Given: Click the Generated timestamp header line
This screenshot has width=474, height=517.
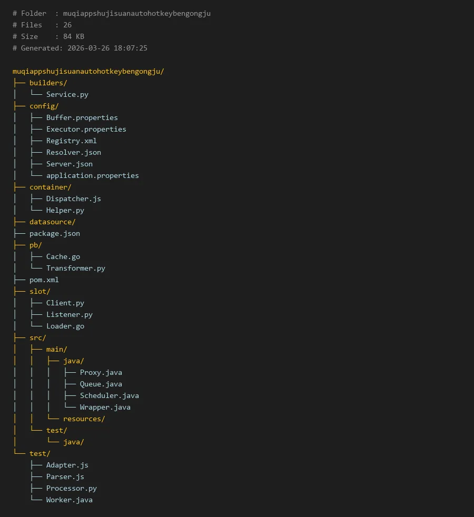Looking at the screenshot, I should (x=80, y=48).
